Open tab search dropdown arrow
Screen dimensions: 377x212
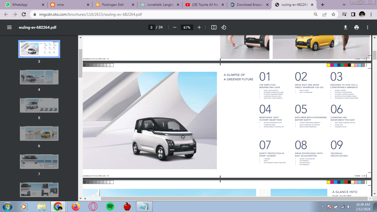[x=344, y=5]
